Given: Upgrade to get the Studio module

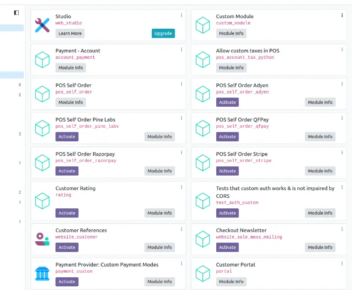Looking at the screenshot, I should [163, 33].
